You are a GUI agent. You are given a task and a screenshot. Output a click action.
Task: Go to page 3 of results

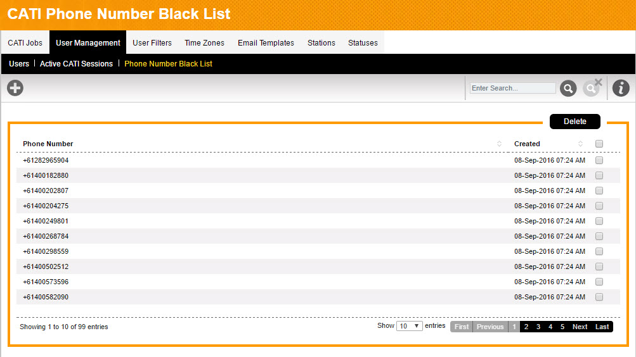[538, 327]
